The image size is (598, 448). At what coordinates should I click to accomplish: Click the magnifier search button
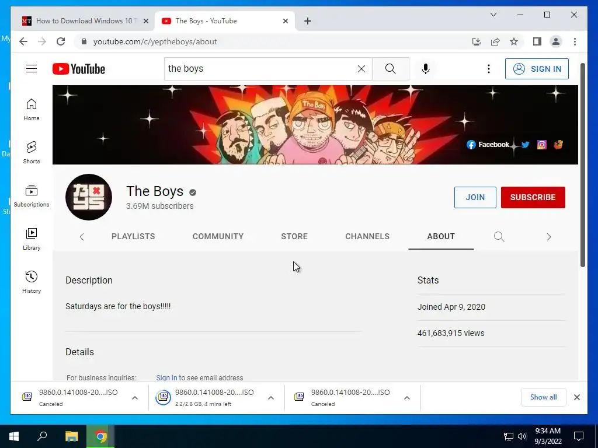(x=391, y=69)
